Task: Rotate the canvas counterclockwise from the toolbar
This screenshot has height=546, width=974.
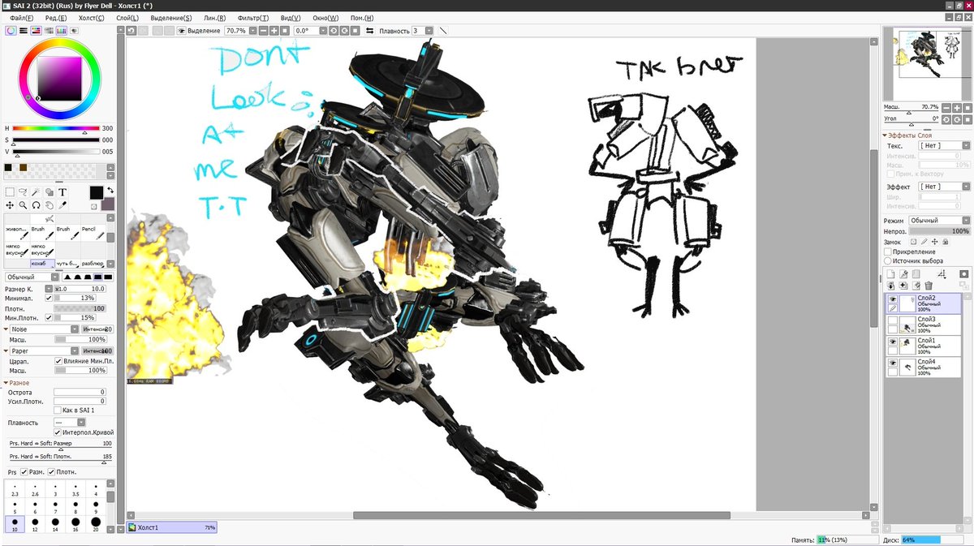Action: point(334,31)
